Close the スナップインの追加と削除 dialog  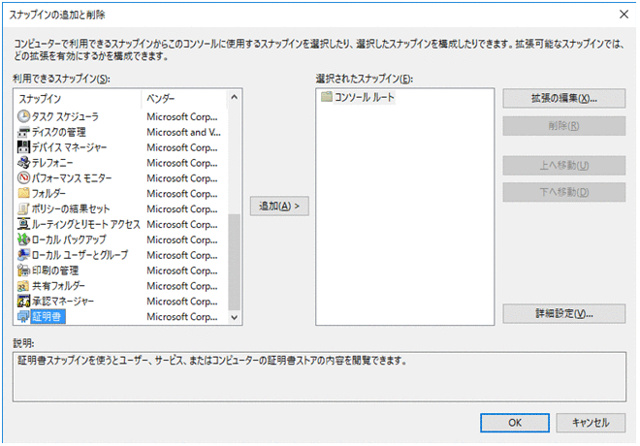pyautogui.click(x=624, y=15)
